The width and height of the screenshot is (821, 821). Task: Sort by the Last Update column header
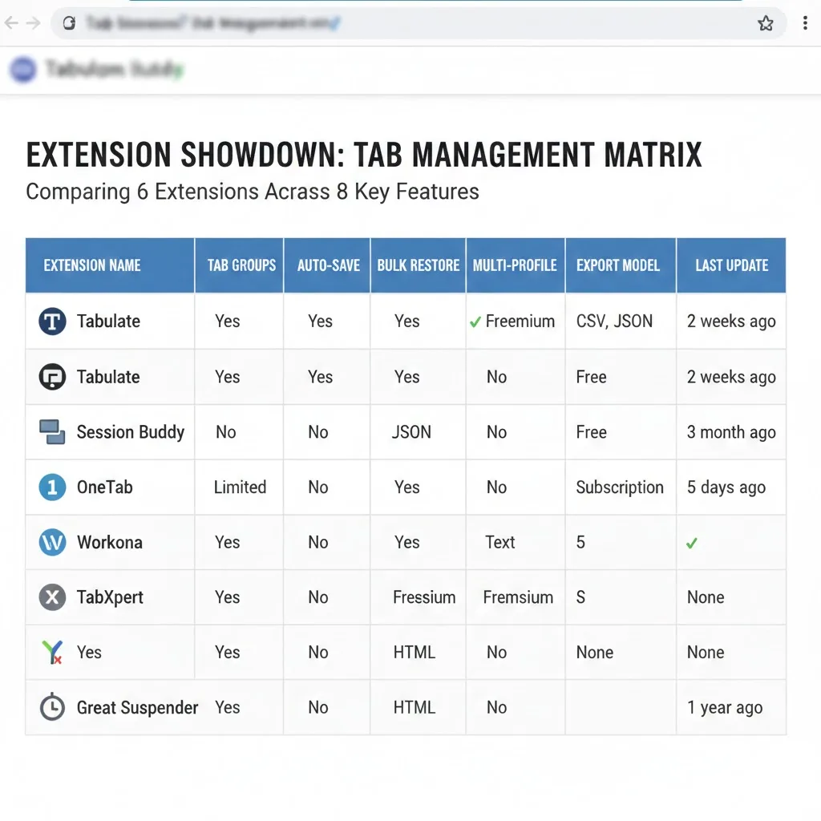(730, 265)
